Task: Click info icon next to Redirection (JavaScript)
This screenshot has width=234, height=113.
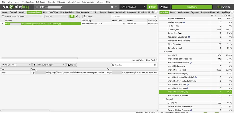Action: point(189,37)
